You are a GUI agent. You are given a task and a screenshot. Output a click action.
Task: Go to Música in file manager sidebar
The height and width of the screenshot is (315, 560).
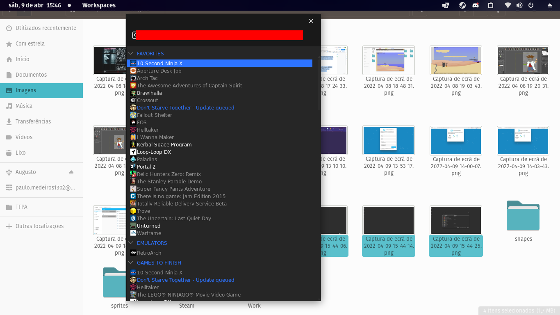41,106
